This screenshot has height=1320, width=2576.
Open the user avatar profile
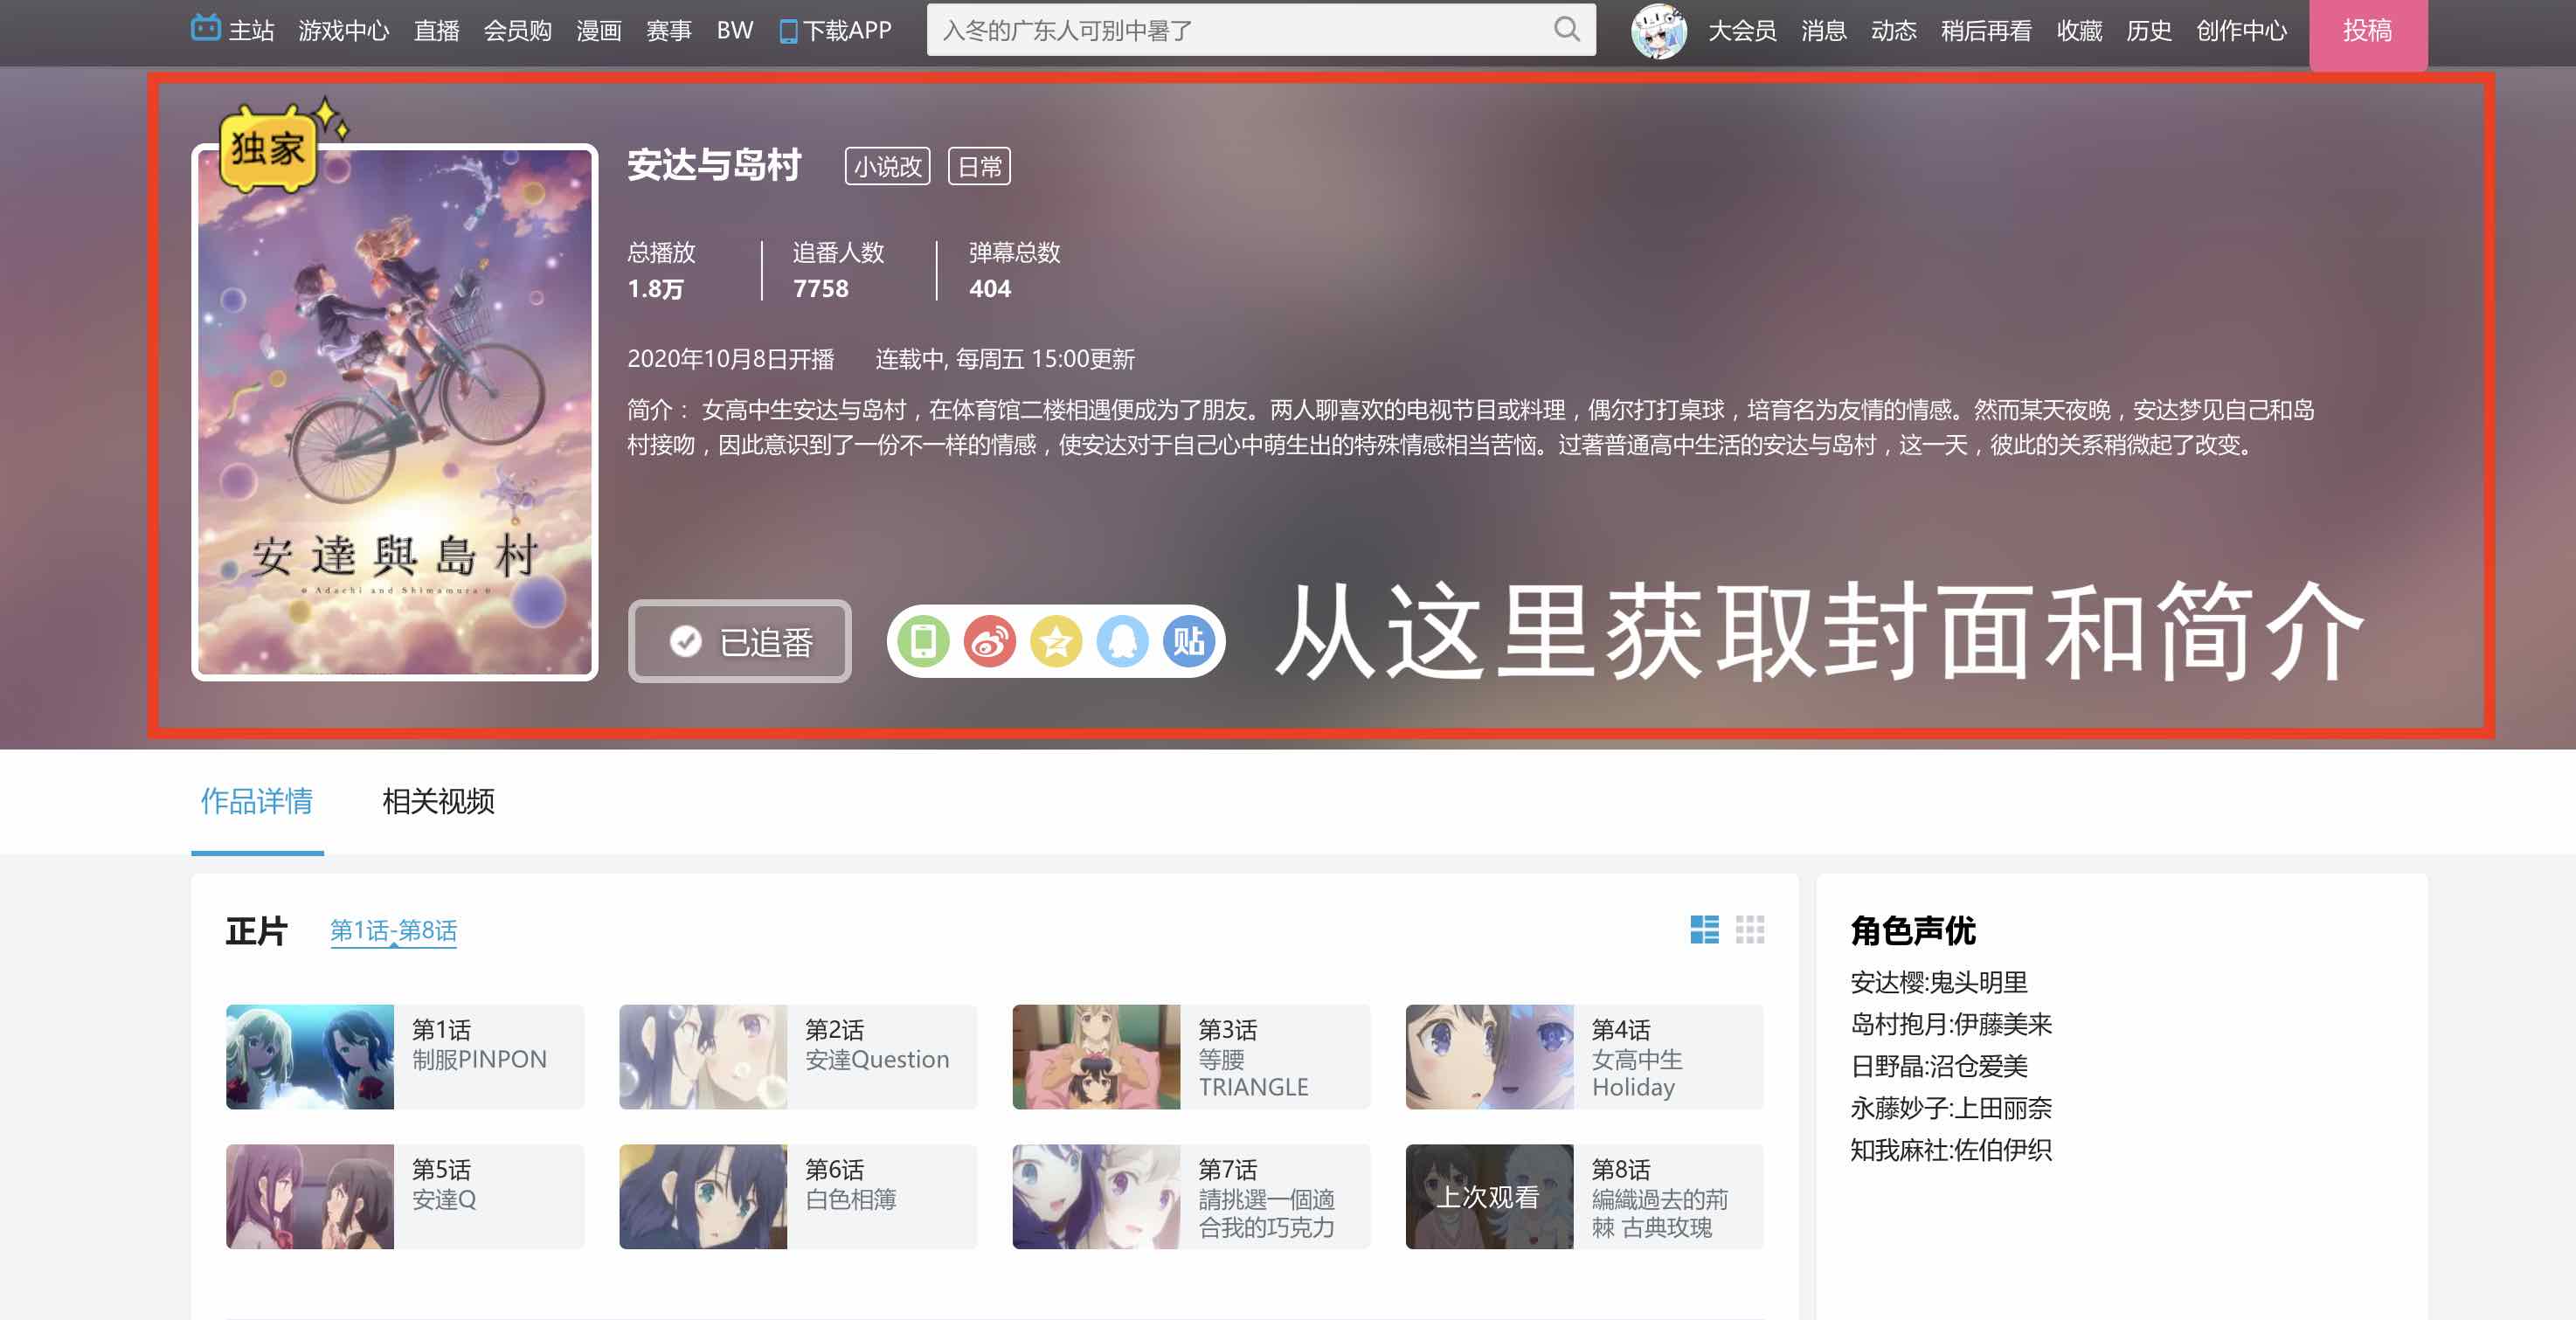(1658, 31)
